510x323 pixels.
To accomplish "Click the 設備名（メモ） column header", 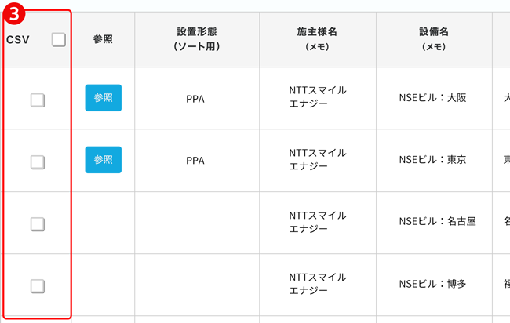I will click(x=434, y=39).
